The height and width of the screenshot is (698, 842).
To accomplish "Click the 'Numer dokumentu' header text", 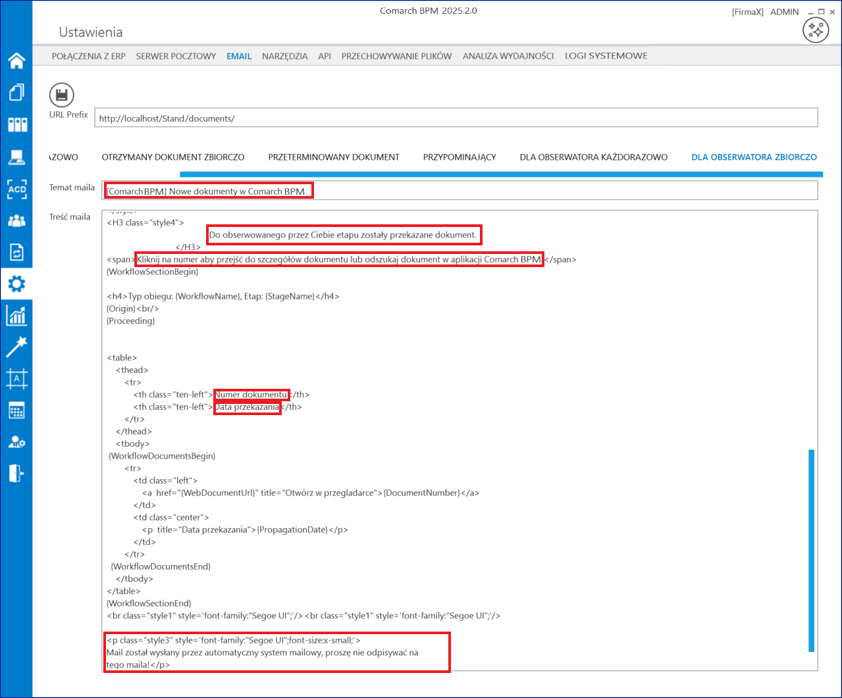I will click(251, 395).
